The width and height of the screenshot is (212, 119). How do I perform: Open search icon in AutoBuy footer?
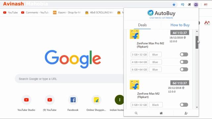(x=136, y=113)
